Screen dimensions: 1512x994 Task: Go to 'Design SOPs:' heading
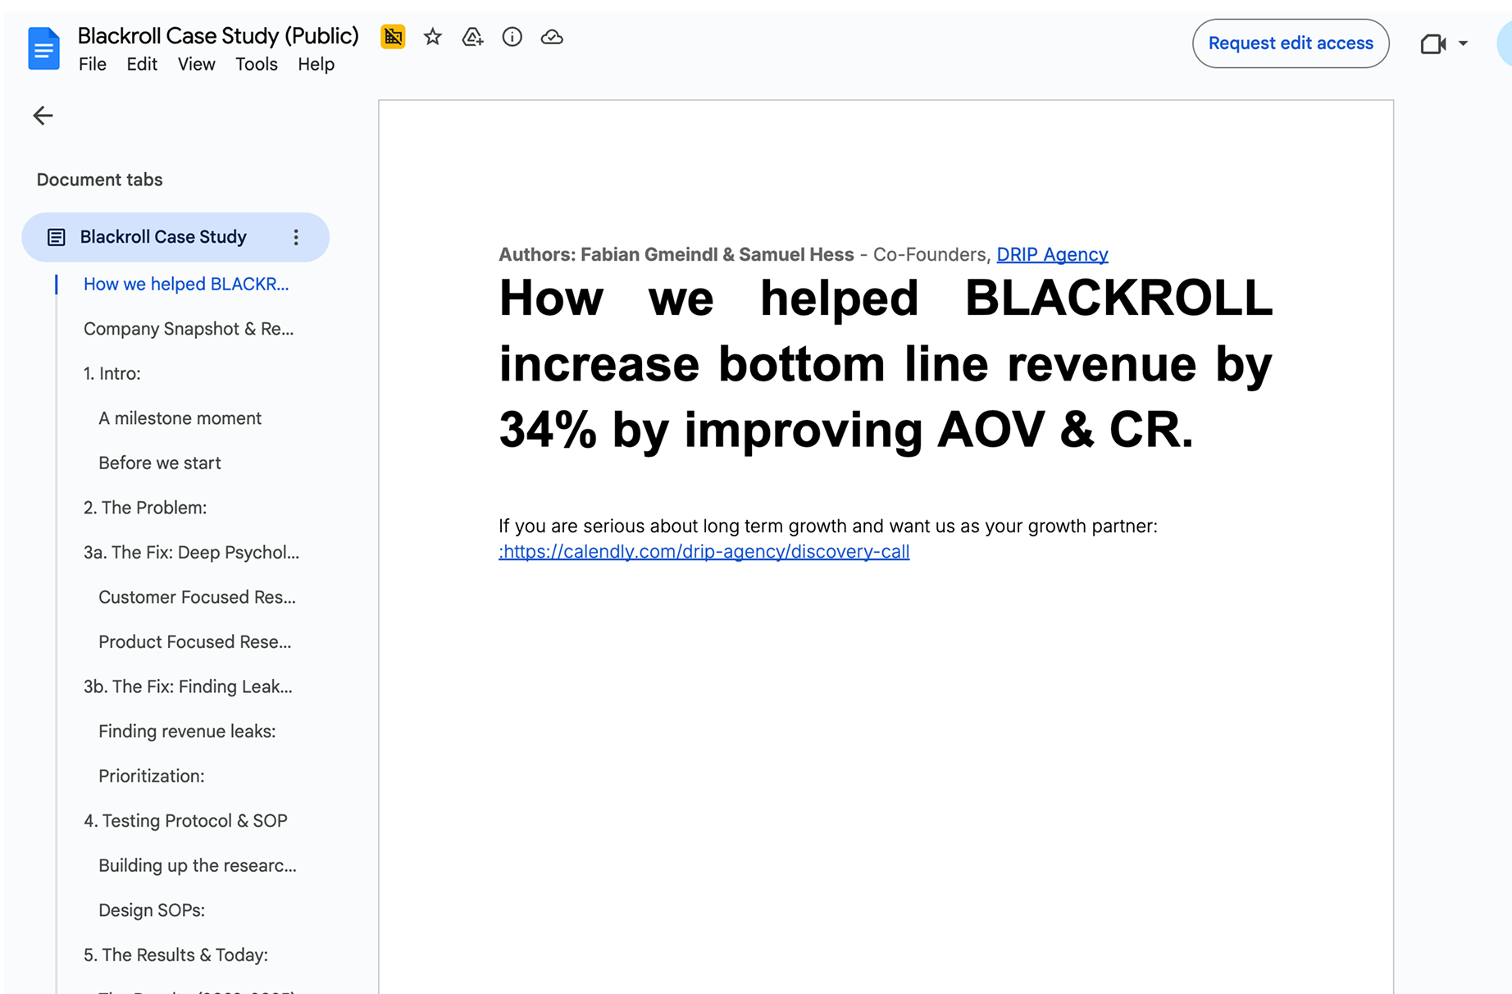coord(152,910)
